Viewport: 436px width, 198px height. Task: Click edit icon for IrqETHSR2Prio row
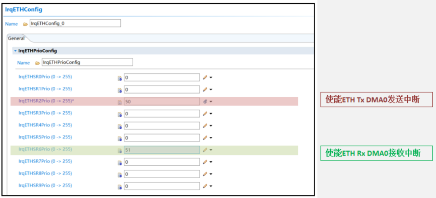205,102
